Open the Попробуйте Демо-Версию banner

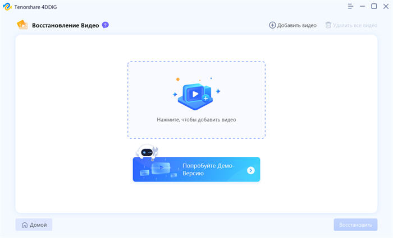(x=196, y=169)
